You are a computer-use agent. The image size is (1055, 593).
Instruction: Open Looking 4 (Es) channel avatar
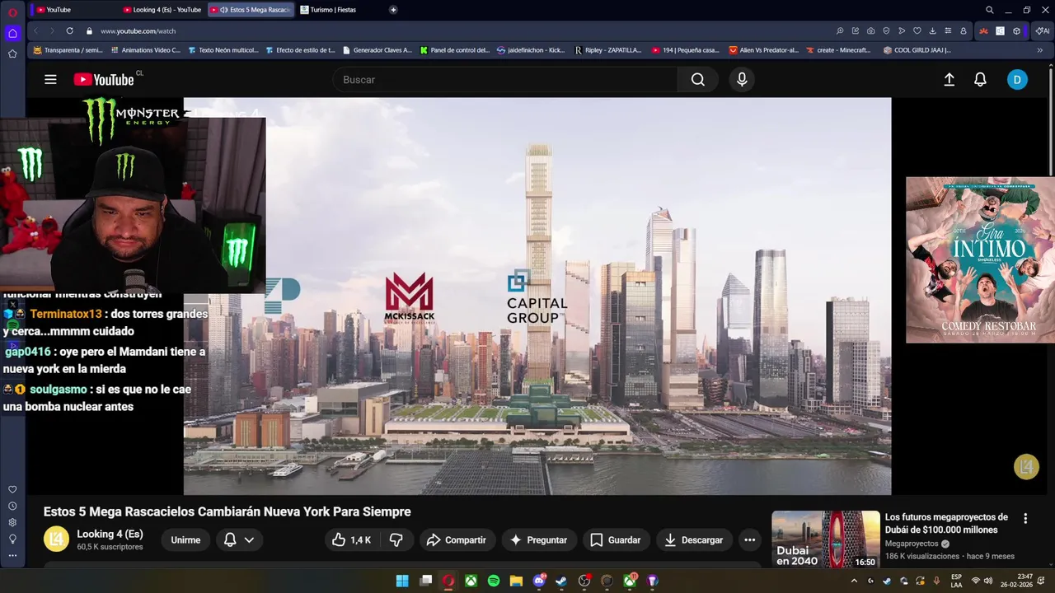[x=56, y=539]
